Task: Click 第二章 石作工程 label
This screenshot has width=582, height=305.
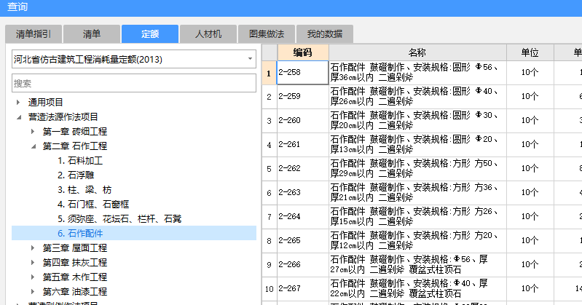Action: click(75, 146)
